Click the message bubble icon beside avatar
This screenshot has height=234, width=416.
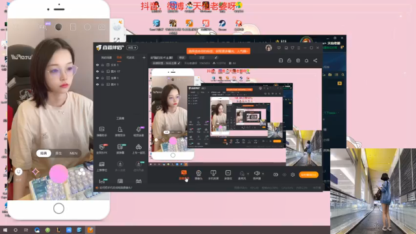[279, 47]
